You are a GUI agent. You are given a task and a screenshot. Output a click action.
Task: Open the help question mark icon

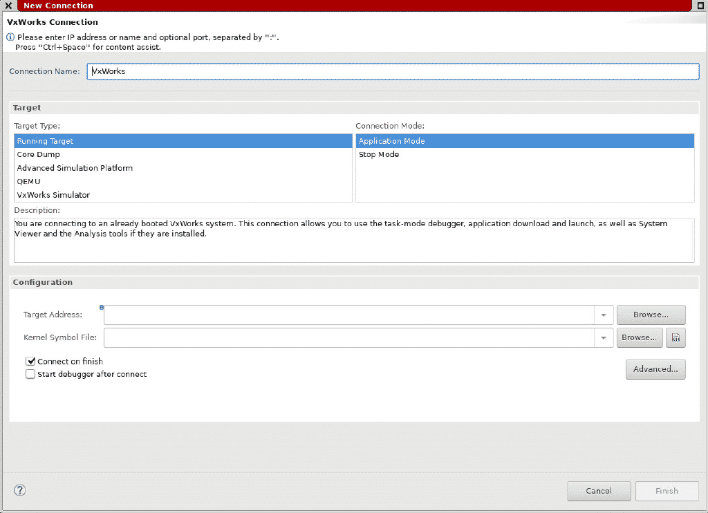coord(19,490)
